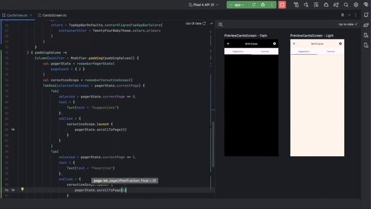Switch to the CardsScreen.kt tab
371x209 pixels.
click(52, 15)
